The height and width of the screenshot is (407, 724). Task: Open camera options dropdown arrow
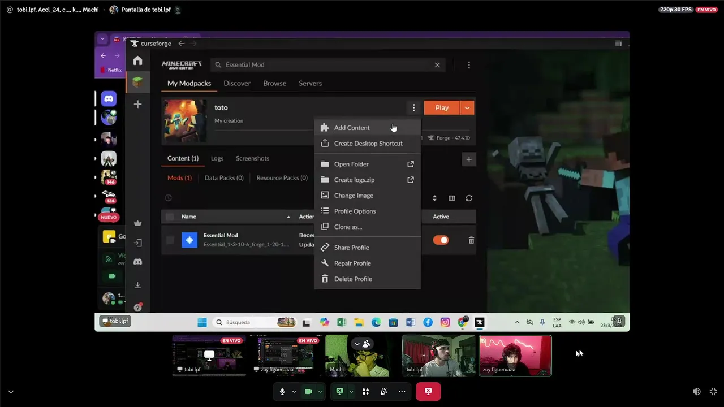[x=320, y=392]
